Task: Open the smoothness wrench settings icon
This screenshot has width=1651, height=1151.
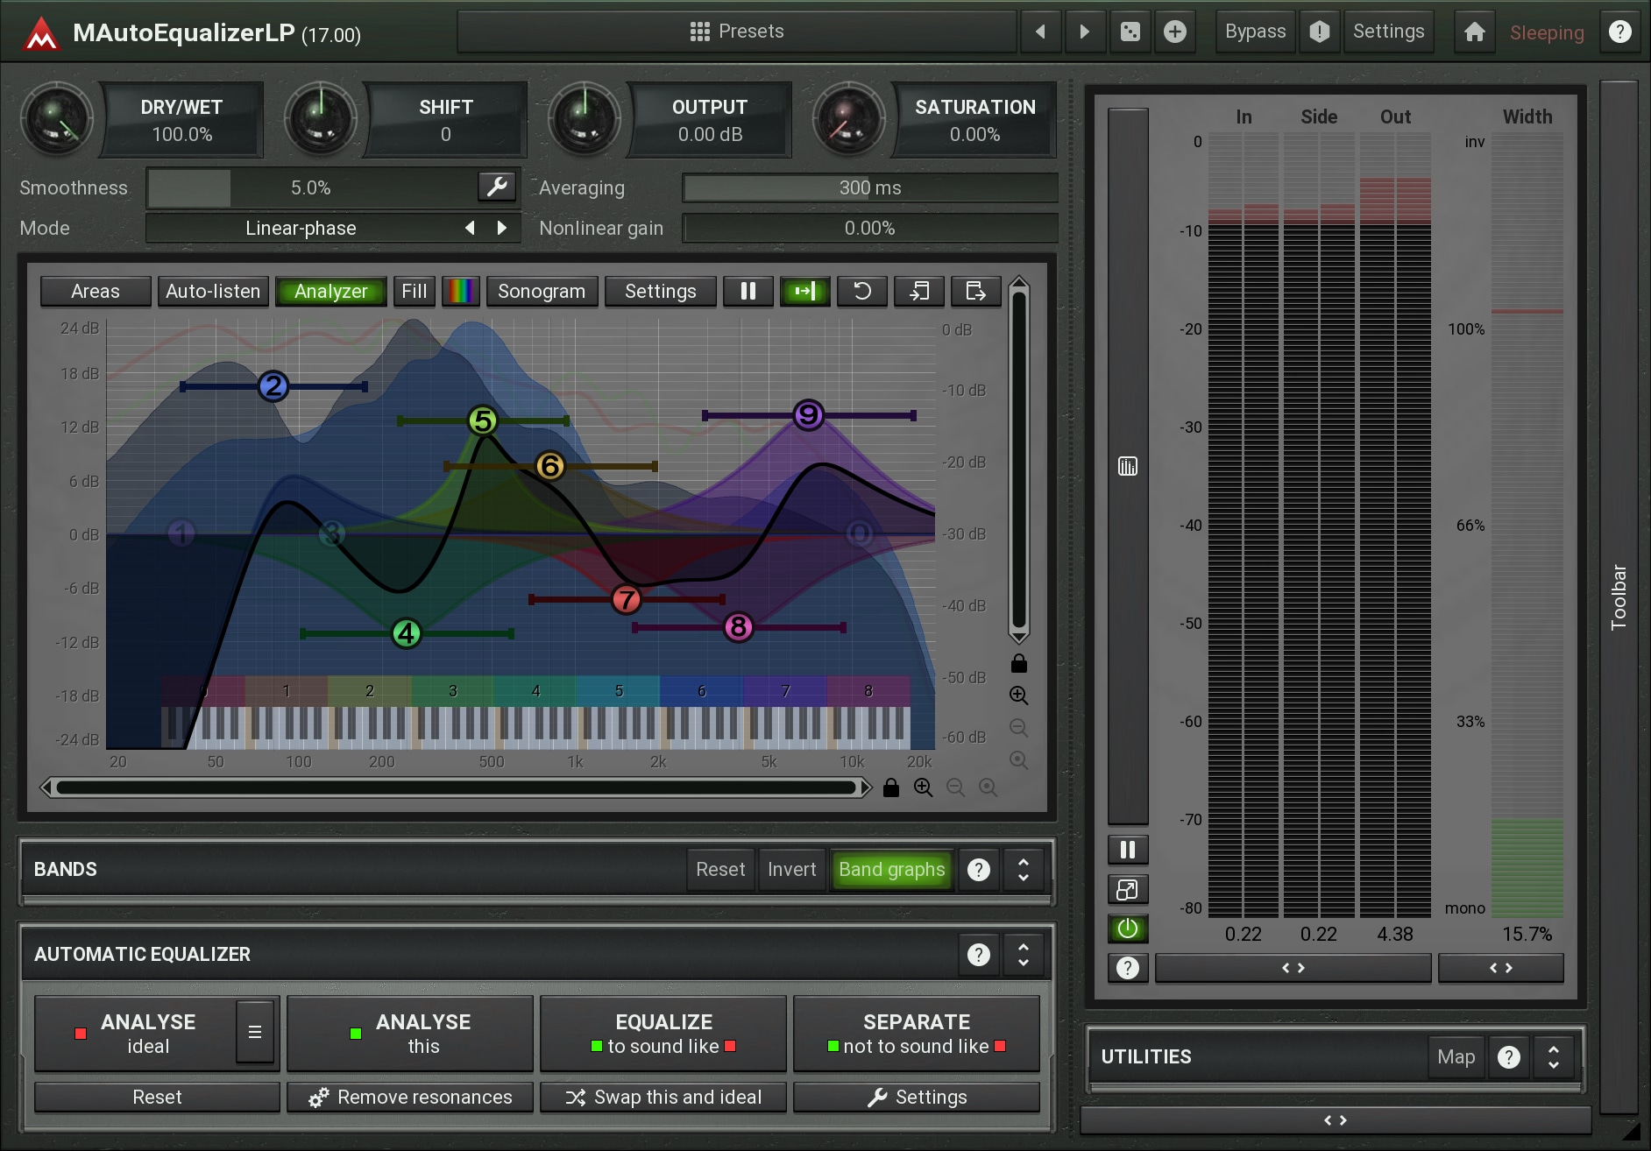Action: (x=497, y=187)
